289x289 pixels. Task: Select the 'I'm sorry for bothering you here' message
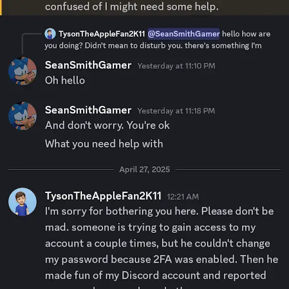click(x=162, y=247)
